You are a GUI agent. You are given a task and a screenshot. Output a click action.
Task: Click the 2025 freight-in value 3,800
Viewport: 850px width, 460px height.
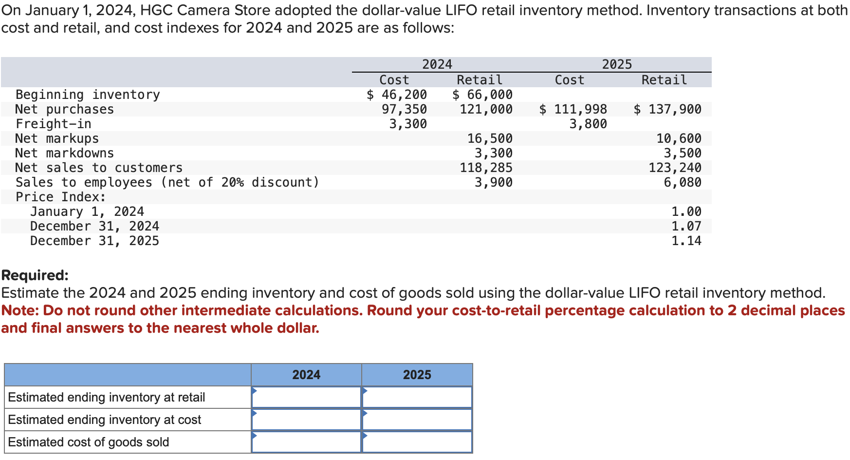coord(588,124)
